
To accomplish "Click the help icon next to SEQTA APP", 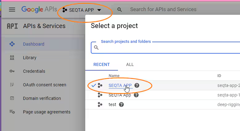I will tap(137, 85).
